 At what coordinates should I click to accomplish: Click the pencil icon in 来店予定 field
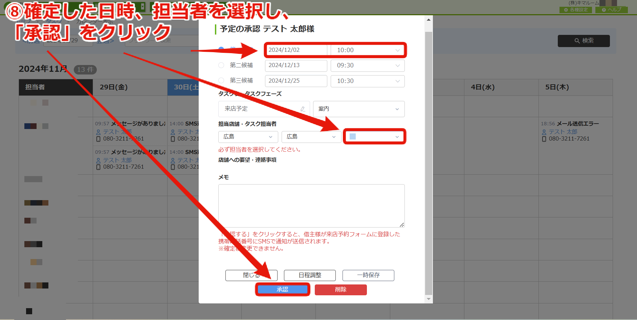pos(303,109)
